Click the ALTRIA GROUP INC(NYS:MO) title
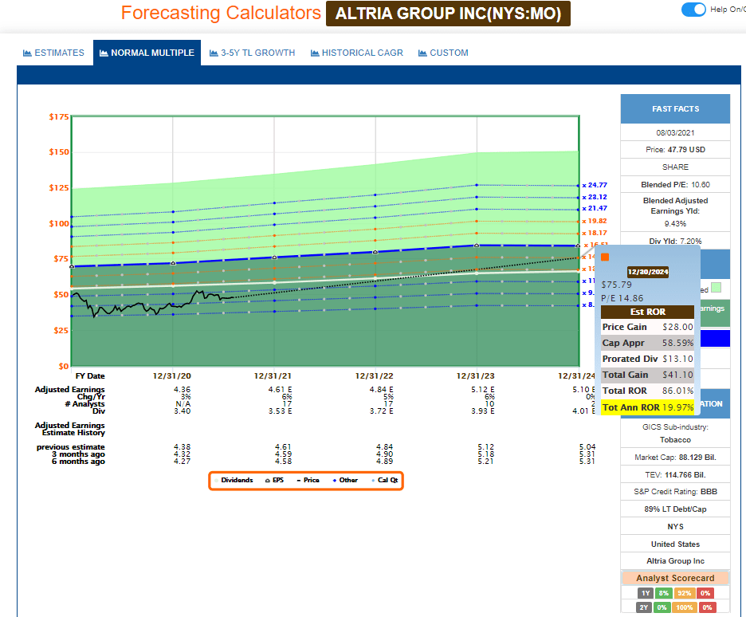 click(x=448, y=14)
